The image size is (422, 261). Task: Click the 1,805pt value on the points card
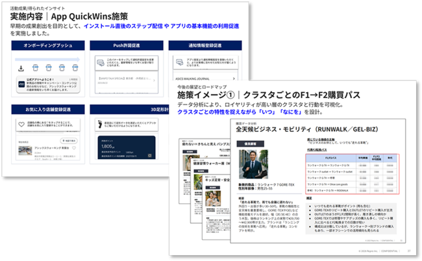[x=107, y=146]
